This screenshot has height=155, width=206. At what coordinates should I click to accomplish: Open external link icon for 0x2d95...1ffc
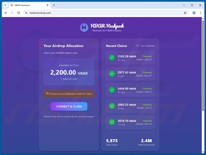[x=150, y=108]
